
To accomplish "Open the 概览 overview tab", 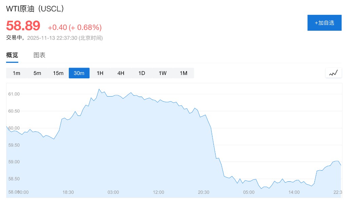I will click(12, 55).
